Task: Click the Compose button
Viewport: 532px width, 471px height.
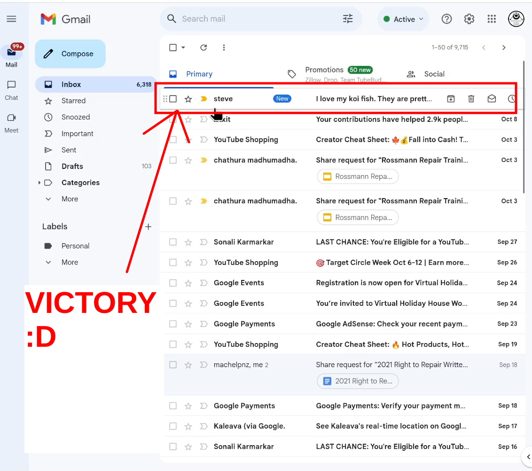Action: 70,54
